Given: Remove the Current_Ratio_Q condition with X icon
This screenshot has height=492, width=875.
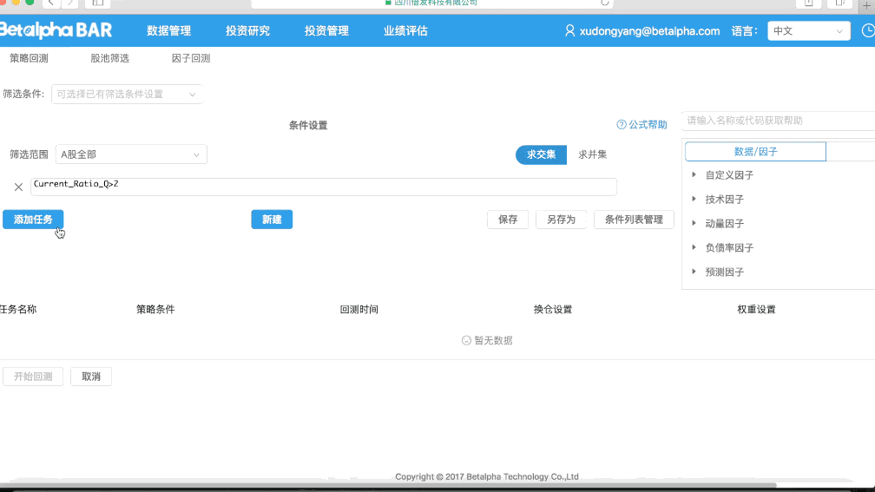Looking at the screenshot, I should pos(18,187).
